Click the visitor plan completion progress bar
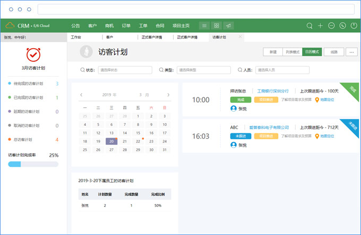 33,164
